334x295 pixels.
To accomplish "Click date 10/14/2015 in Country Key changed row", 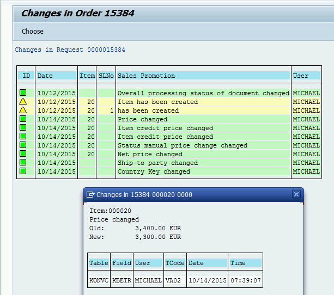I will pyautogui.click(x=57, y=172).
